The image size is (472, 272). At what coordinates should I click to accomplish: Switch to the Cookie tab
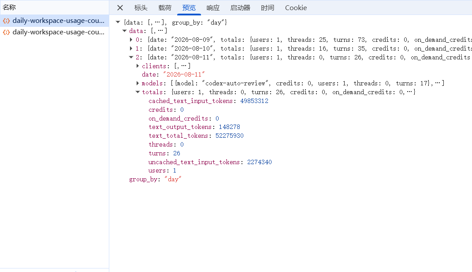tap(296, 8)
